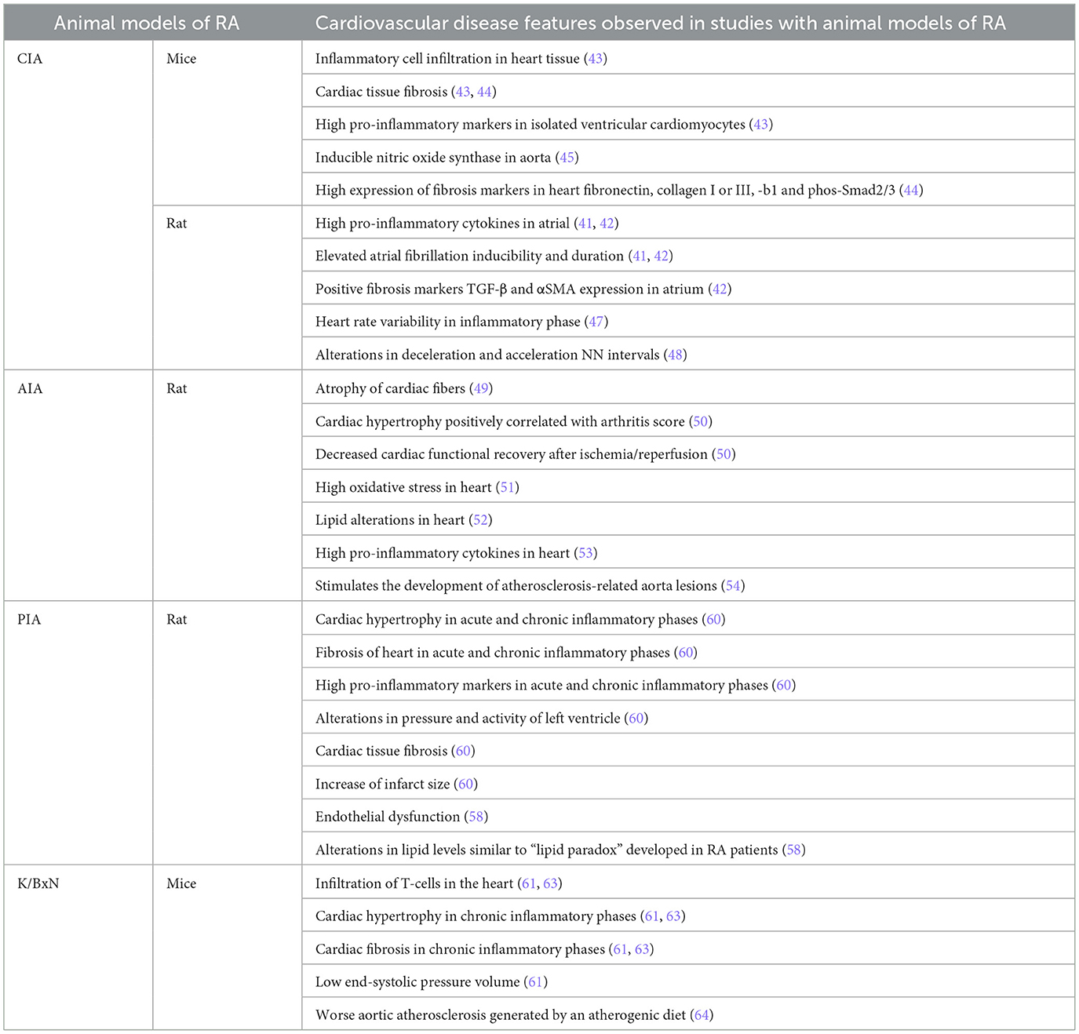The height and width of the screenshot is (1034, 1079).
Task: Open reference 51 for high oxidative stress
Action: [508, 487]
